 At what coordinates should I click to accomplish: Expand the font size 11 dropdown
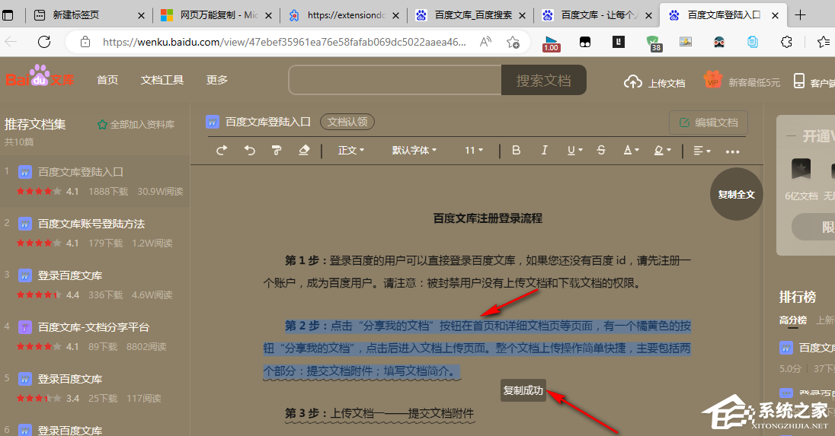(x=474, y=151)
